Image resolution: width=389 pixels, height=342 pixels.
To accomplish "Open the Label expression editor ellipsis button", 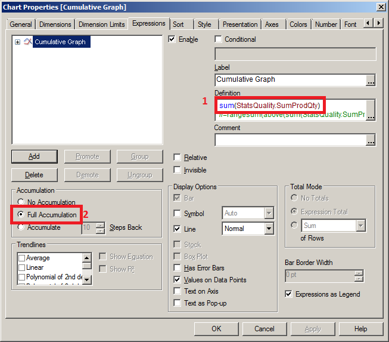I will pyautogui.click(x=371, y=80).
